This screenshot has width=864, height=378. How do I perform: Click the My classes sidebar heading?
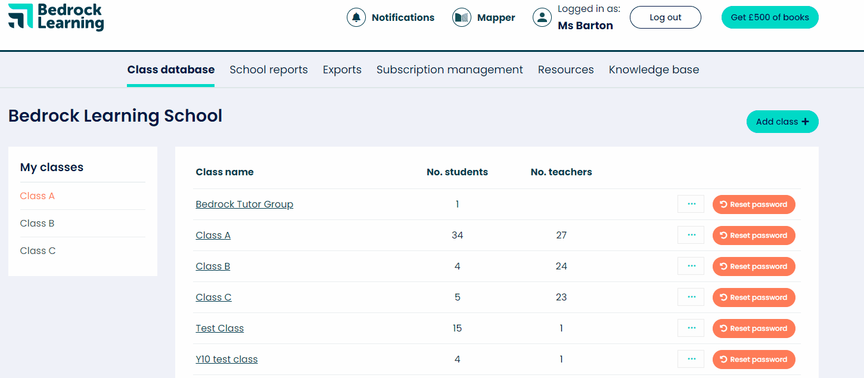coord(52,168)
